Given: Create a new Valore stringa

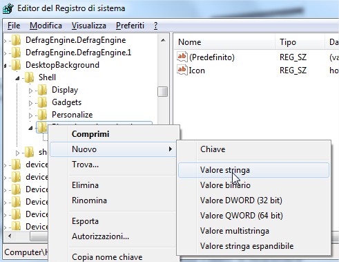Looking at the screenshot, I should [253, 170].
